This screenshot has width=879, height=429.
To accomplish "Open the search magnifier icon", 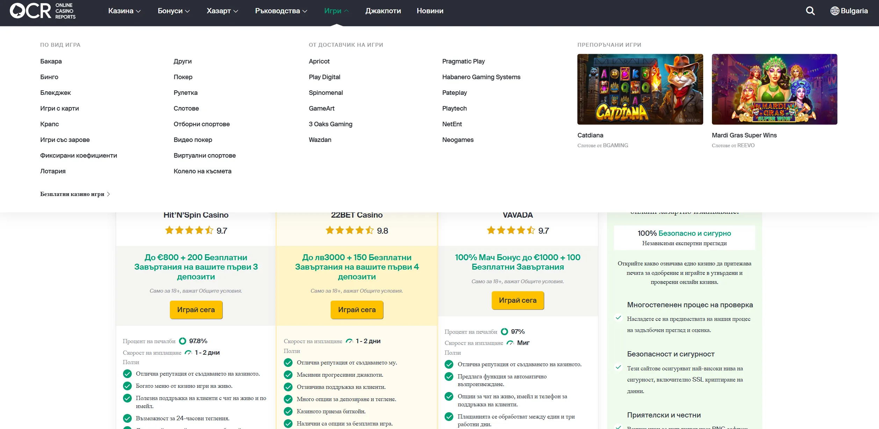I will pos(810,11).
